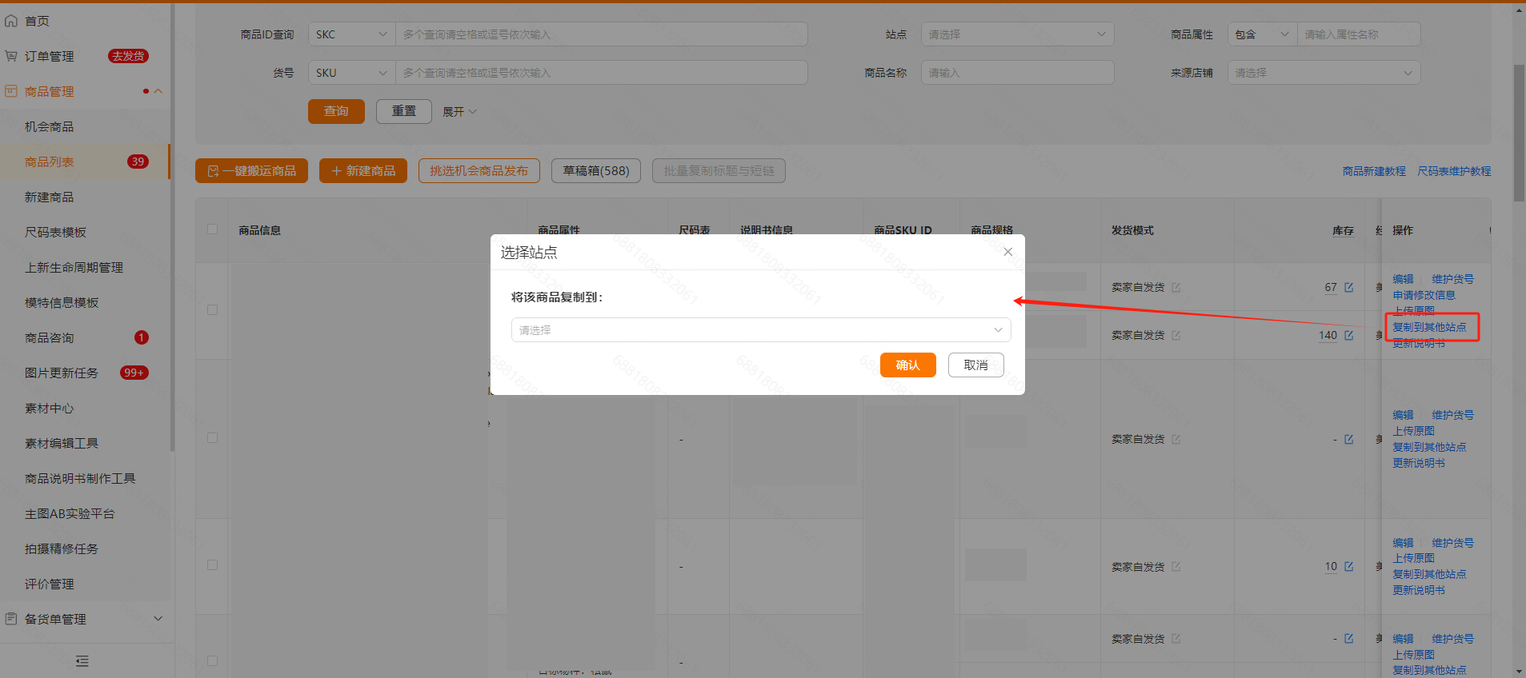
Task: Expand the 备货单管理 sidebar section
Action: 158,619
